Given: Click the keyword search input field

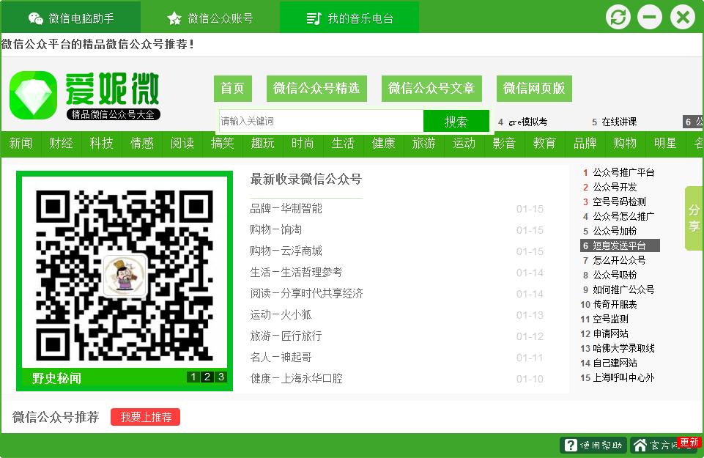Looking at the screenshot, I should [x=321, y=122].
